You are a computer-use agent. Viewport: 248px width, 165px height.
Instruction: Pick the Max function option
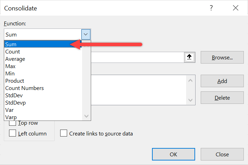pos(43,66)
